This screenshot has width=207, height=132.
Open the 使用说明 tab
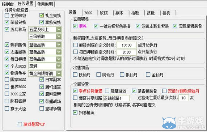(x=45, y=4)
